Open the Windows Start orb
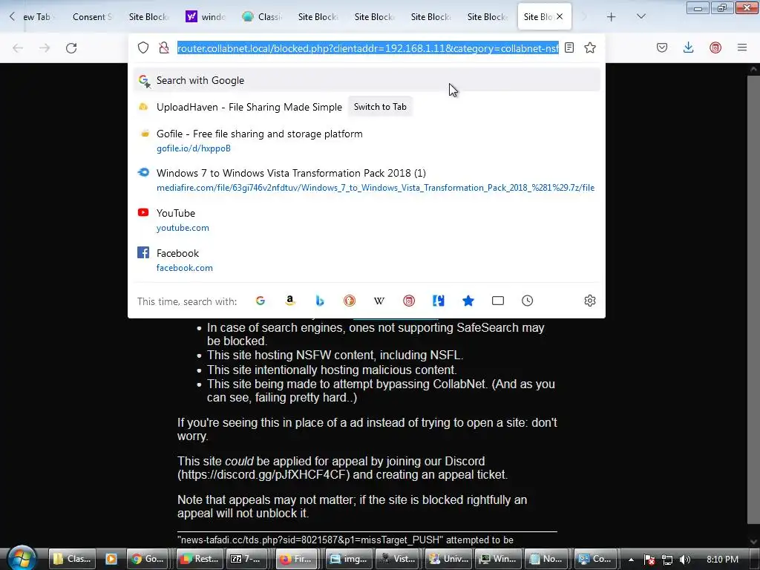 tap(22, 558)
